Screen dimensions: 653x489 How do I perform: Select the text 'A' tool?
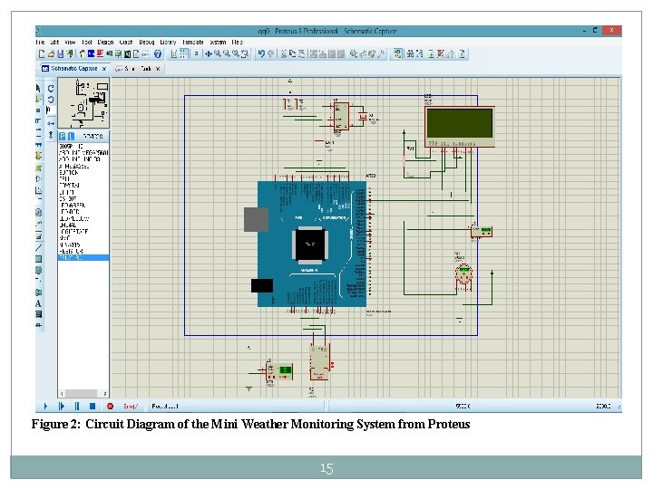(x=38, y=304)
